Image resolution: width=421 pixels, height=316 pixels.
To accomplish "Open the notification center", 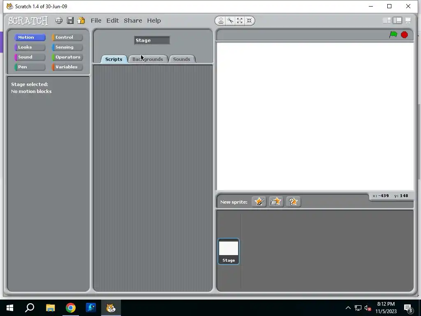I will pos(408,308).
